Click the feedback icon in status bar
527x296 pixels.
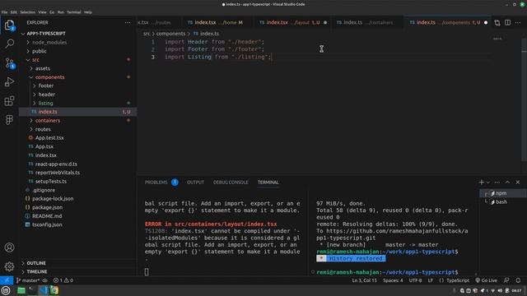tap(506, 280)
